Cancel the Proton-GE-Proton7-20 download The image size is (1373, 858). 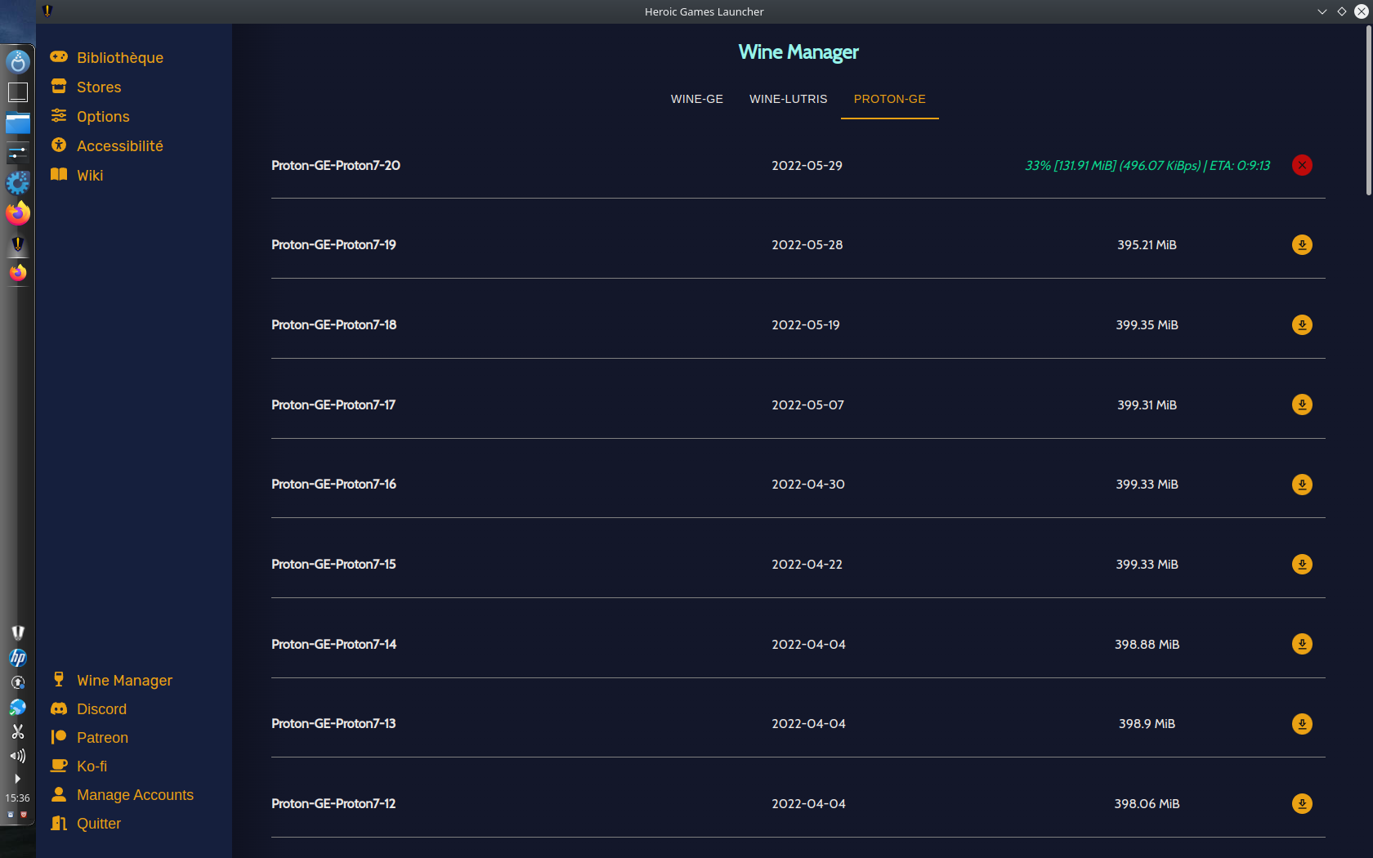1302,165
